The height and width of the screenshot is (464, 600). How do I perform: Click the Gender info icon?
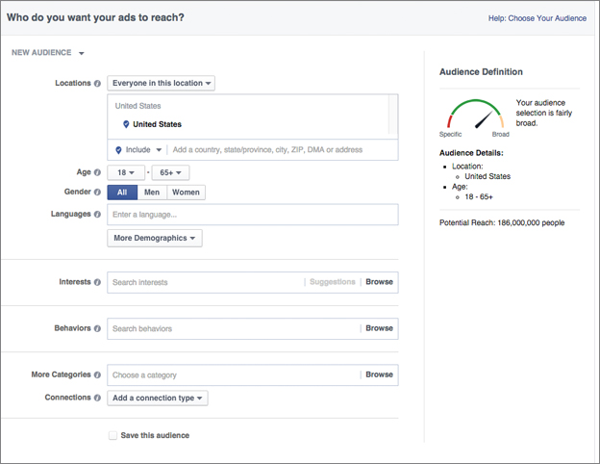(x=98, y=193)
